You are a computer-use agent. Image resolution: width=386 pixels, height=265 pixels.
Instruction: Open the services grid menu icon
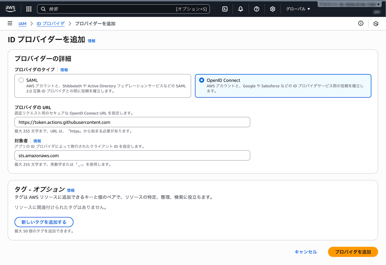coord(29,9)
